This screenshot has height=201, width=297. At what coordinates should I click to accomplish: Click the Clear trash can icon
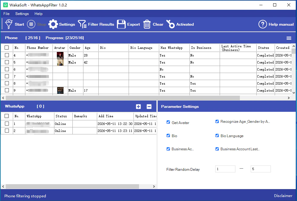[147, 24]
